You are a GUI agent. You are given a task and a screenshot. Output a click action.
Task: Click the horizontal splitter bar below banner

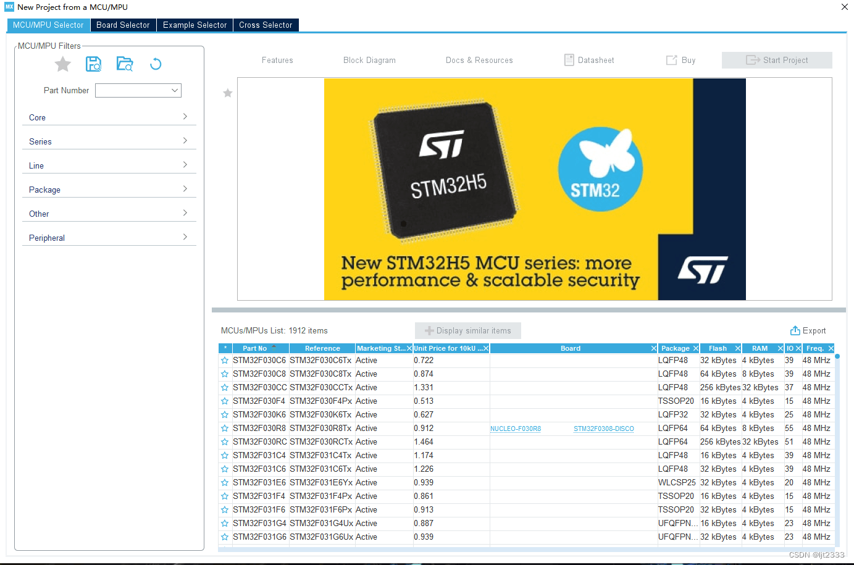coord(529,310)
